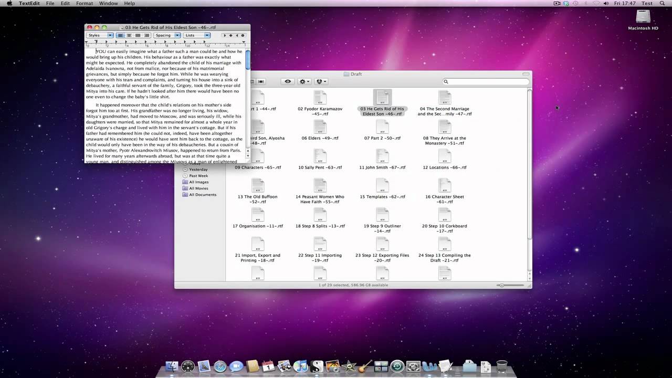672x378 pixels.
Task: Open the Edit menu
Action: tap(65, 3)
